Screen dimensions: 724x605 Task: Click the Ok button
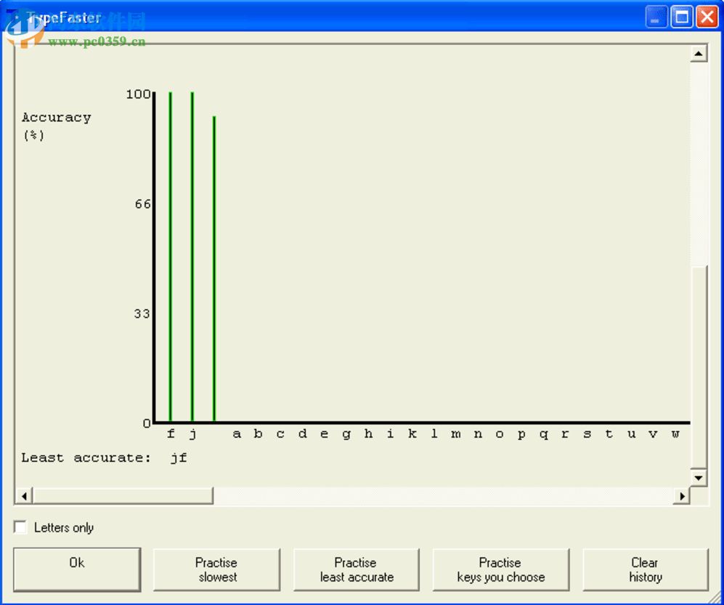pos(77,569)
